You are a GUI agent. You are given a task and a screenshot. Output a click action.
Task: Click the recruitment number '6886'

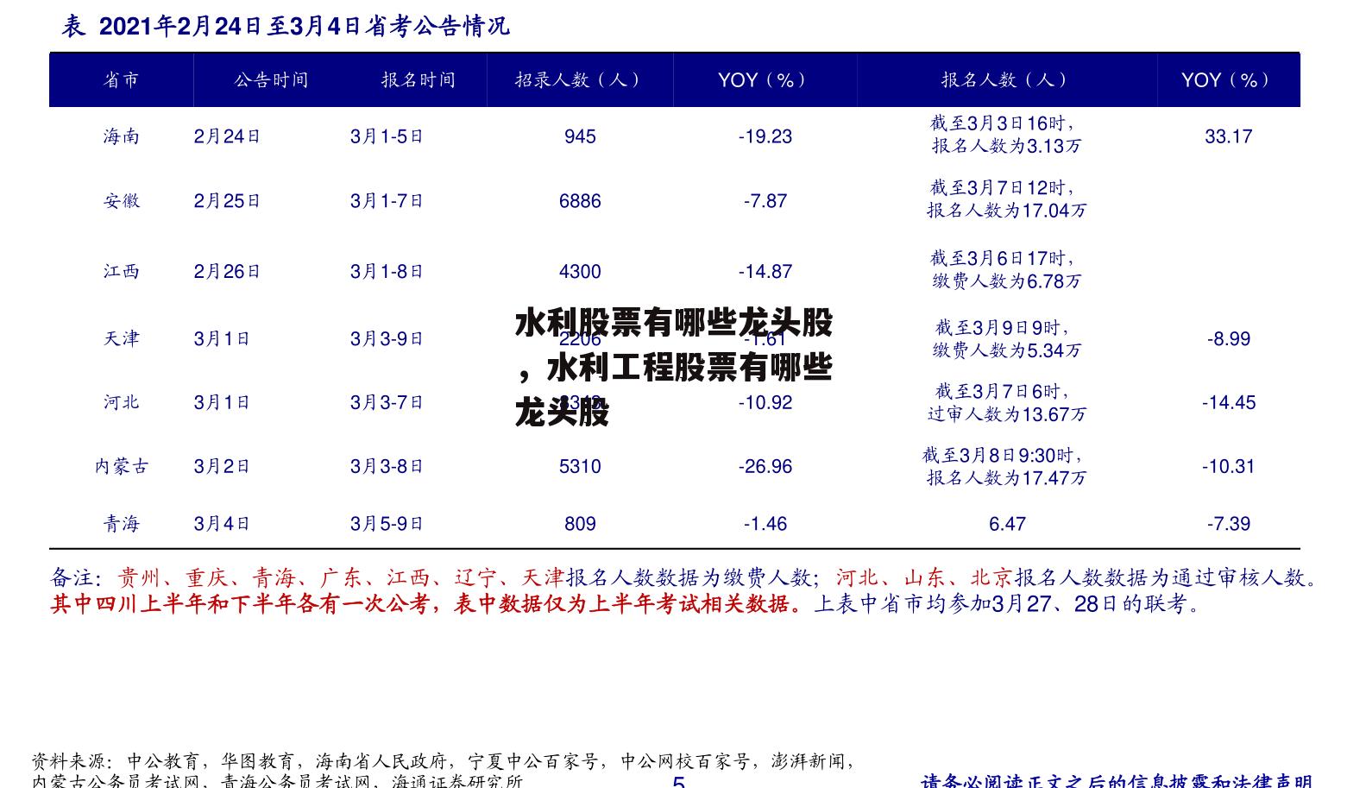pyautogui.click(x=580, y=201)
